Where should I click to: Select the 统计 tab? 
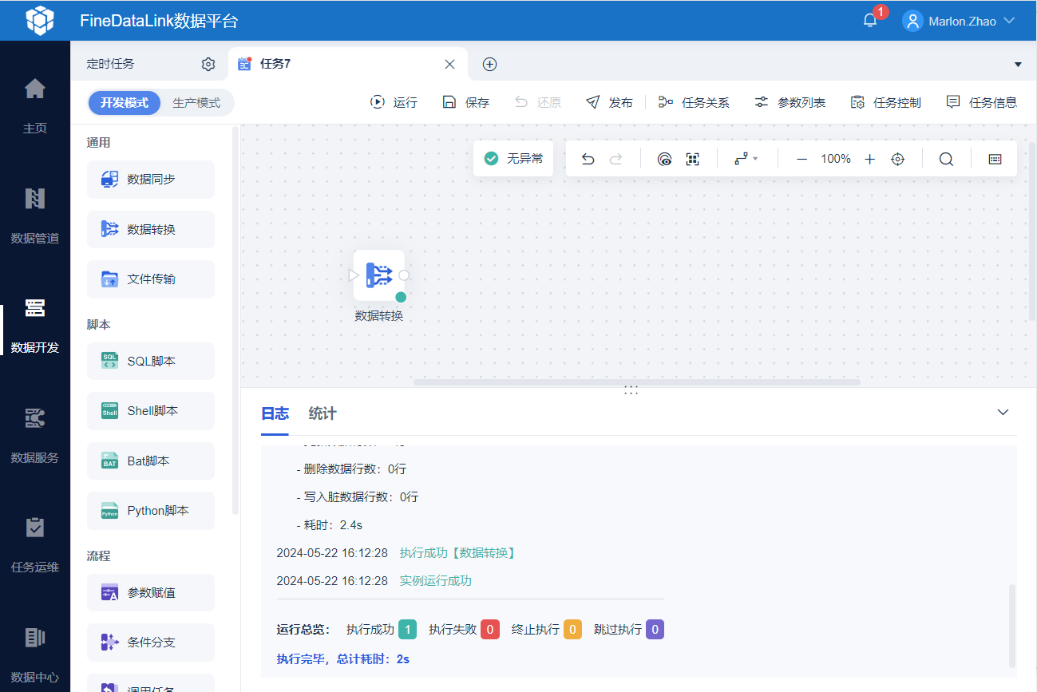tap(323, 413)
